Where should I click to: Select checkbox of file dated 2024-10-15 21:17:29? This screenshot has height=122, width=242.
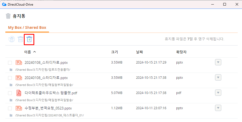tap(10, 63)
